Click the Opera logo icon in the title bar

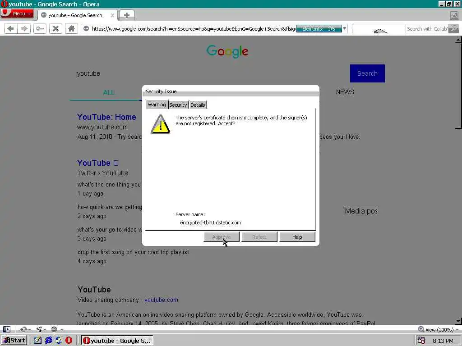(x=4, y=4)
